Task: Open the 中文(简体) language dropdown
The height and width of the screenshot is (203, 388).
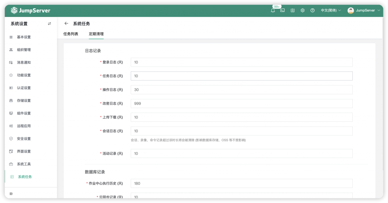Action: (331, 10)
